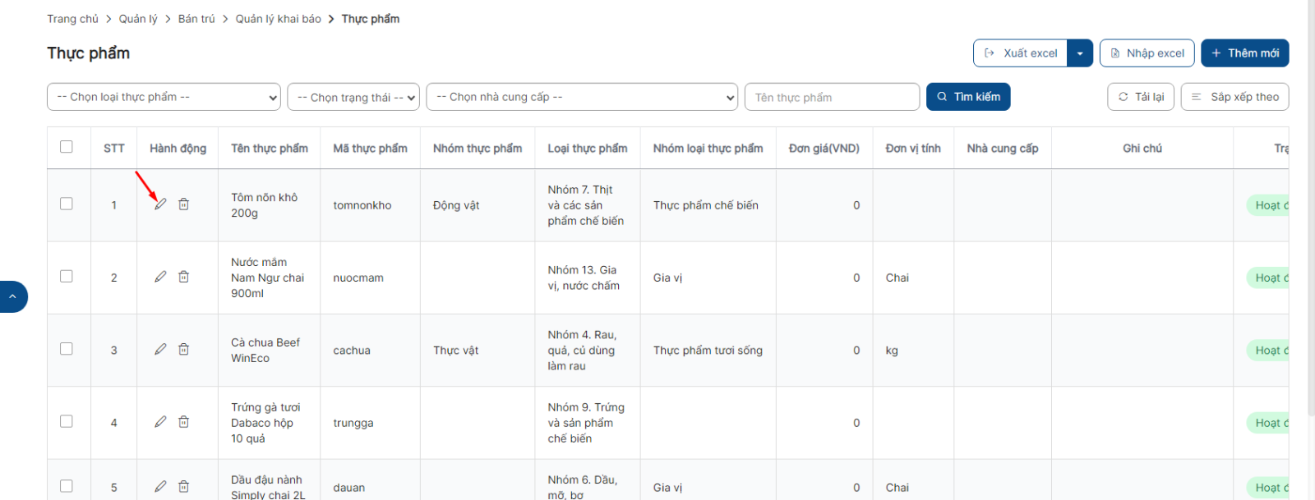The width and height of the screenshot is (1315, 500).
Task: Click the Xuất excel button
Action: [1021, 53]
